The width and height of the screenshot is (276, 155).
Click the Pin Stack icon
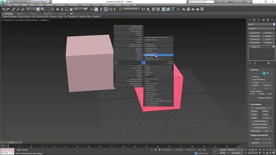click(250, 63)
